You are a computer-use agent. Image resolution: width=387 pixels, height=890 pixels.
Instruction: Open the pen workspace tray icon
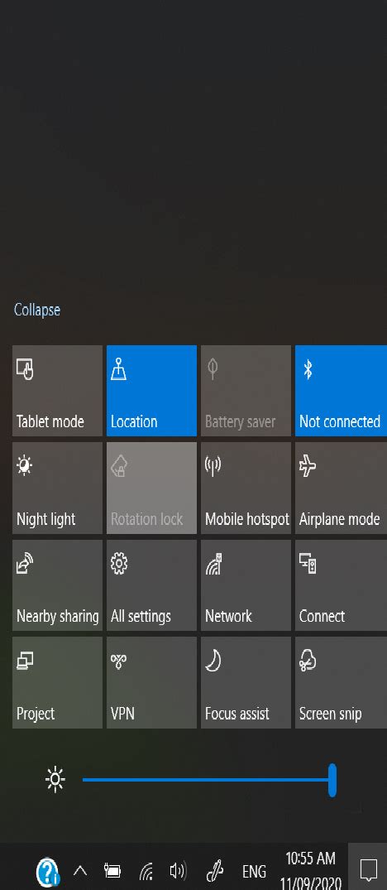(x=215, y=871)
